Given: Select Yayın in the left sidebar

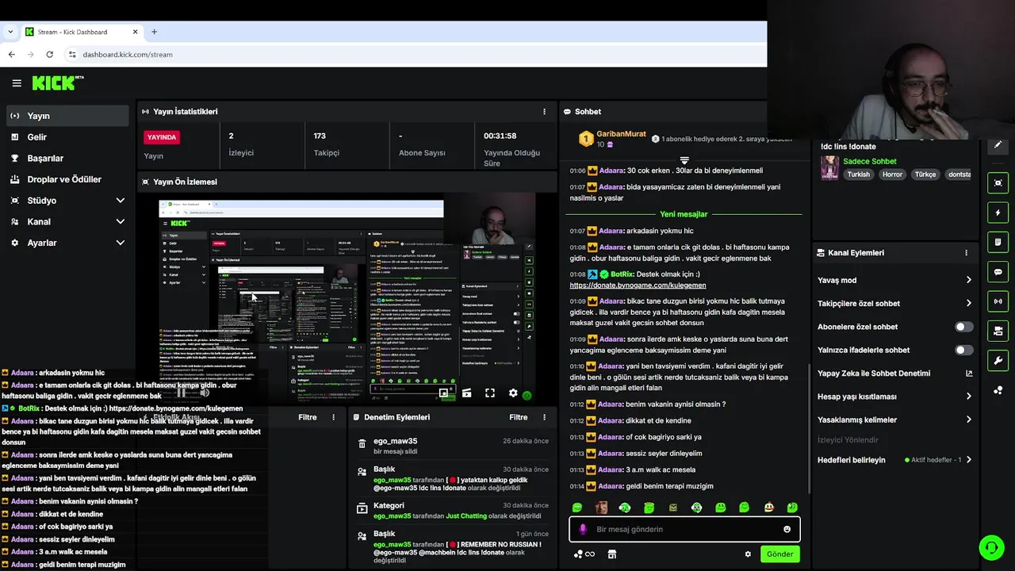Looking at the screenshot, I should click(67, 116).
